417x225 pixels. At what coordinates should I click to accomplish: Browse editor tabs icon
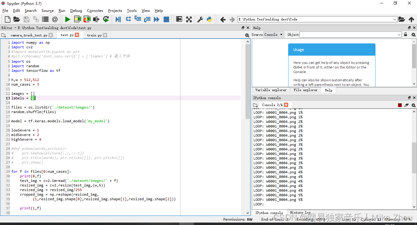click(3, 35)
